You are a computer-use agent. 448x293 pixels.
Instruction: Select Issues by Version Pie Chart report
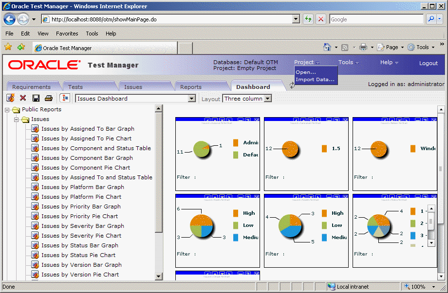(x=80, y=275)
